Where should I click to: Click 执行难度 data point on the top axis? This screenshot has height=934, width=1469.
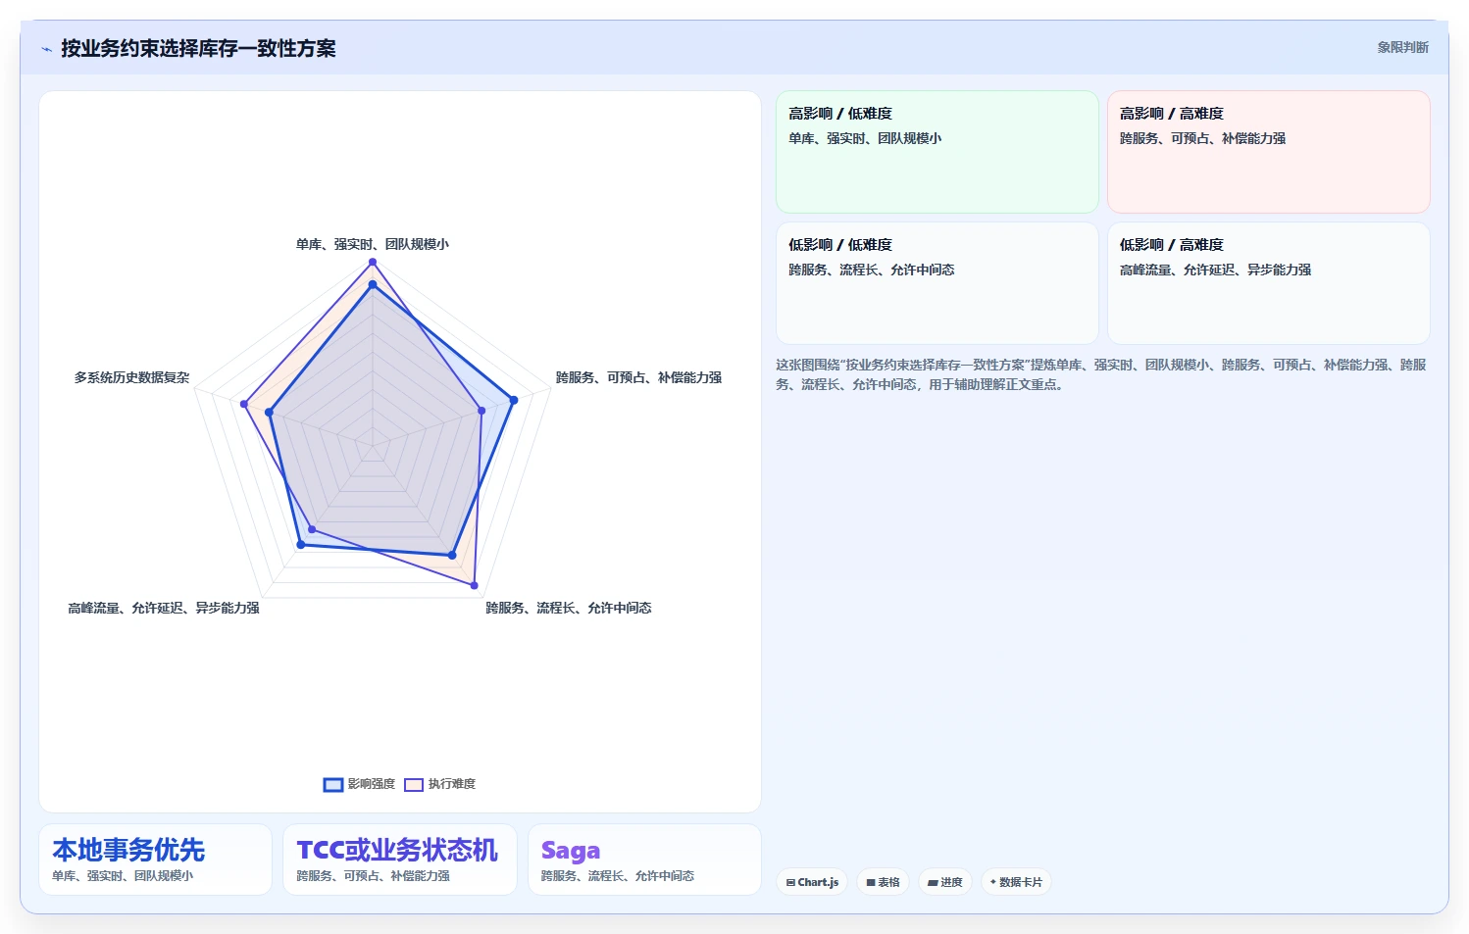coord(373,263)
